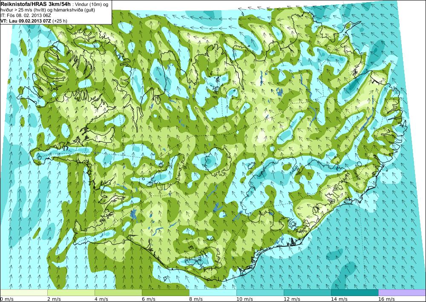426x302 pixels.
Task: Click the "12 m/s" legend label
Action: tap(292, 299)
